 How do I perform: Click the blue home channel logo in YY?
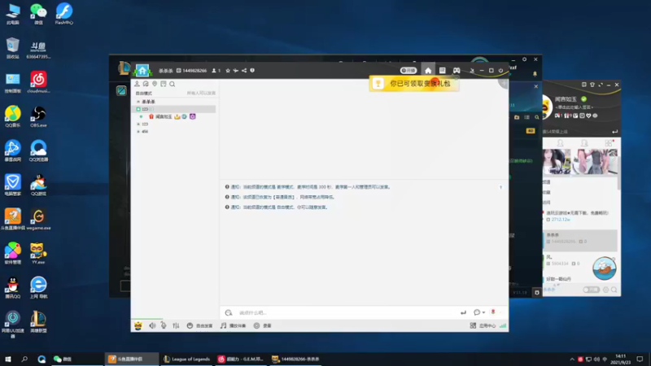[142, 71]
